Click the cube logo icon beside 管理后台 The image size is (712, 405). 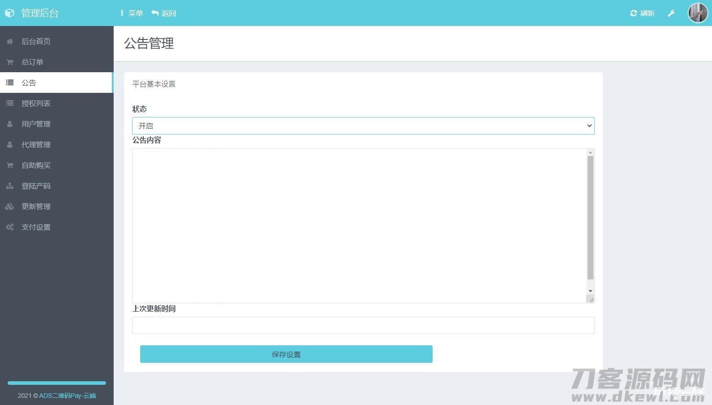pos(9,13)
